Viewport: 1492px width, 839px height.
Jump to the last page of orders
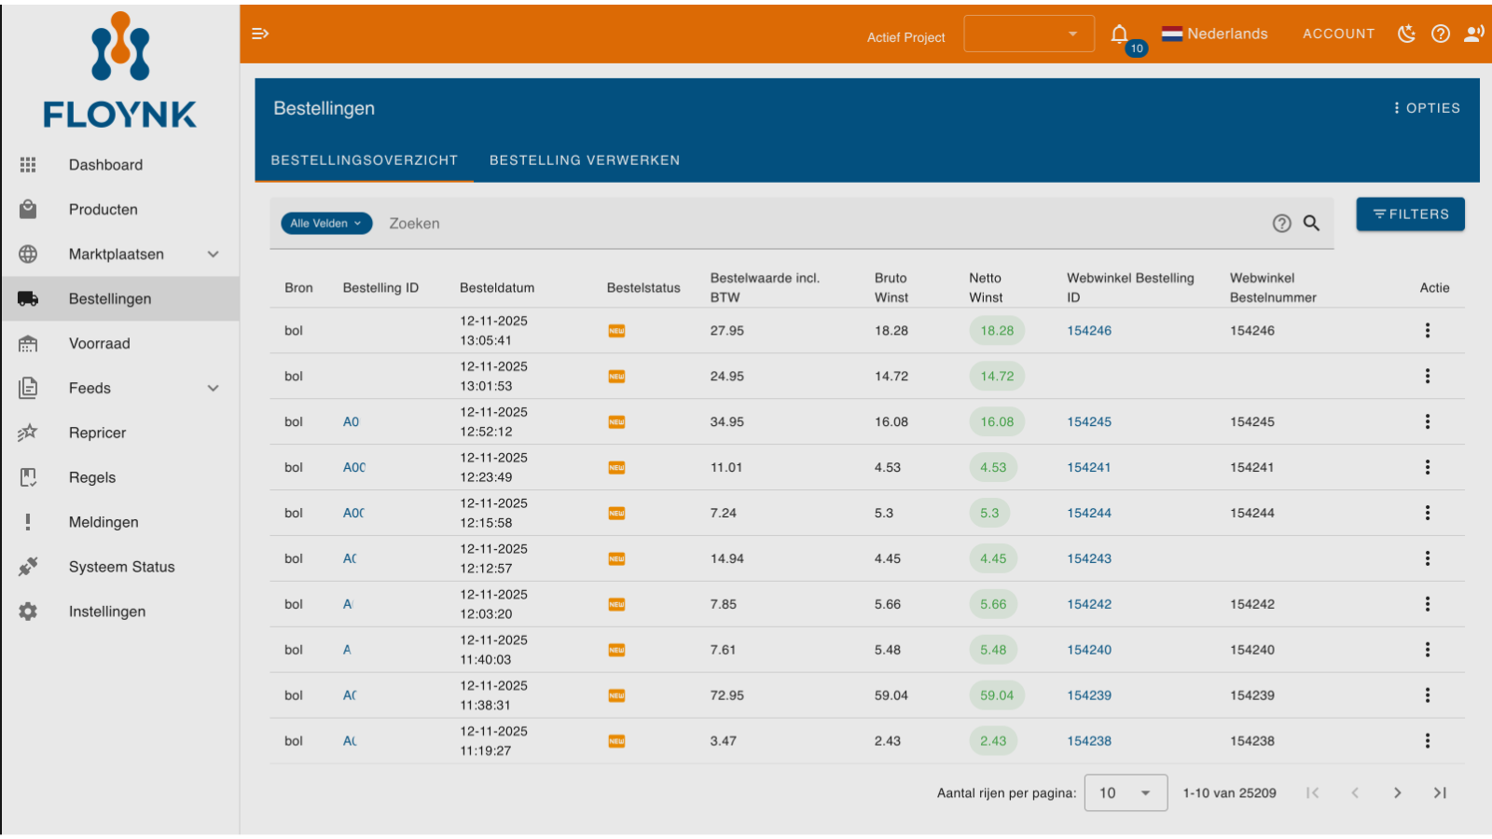(1440, 792)
